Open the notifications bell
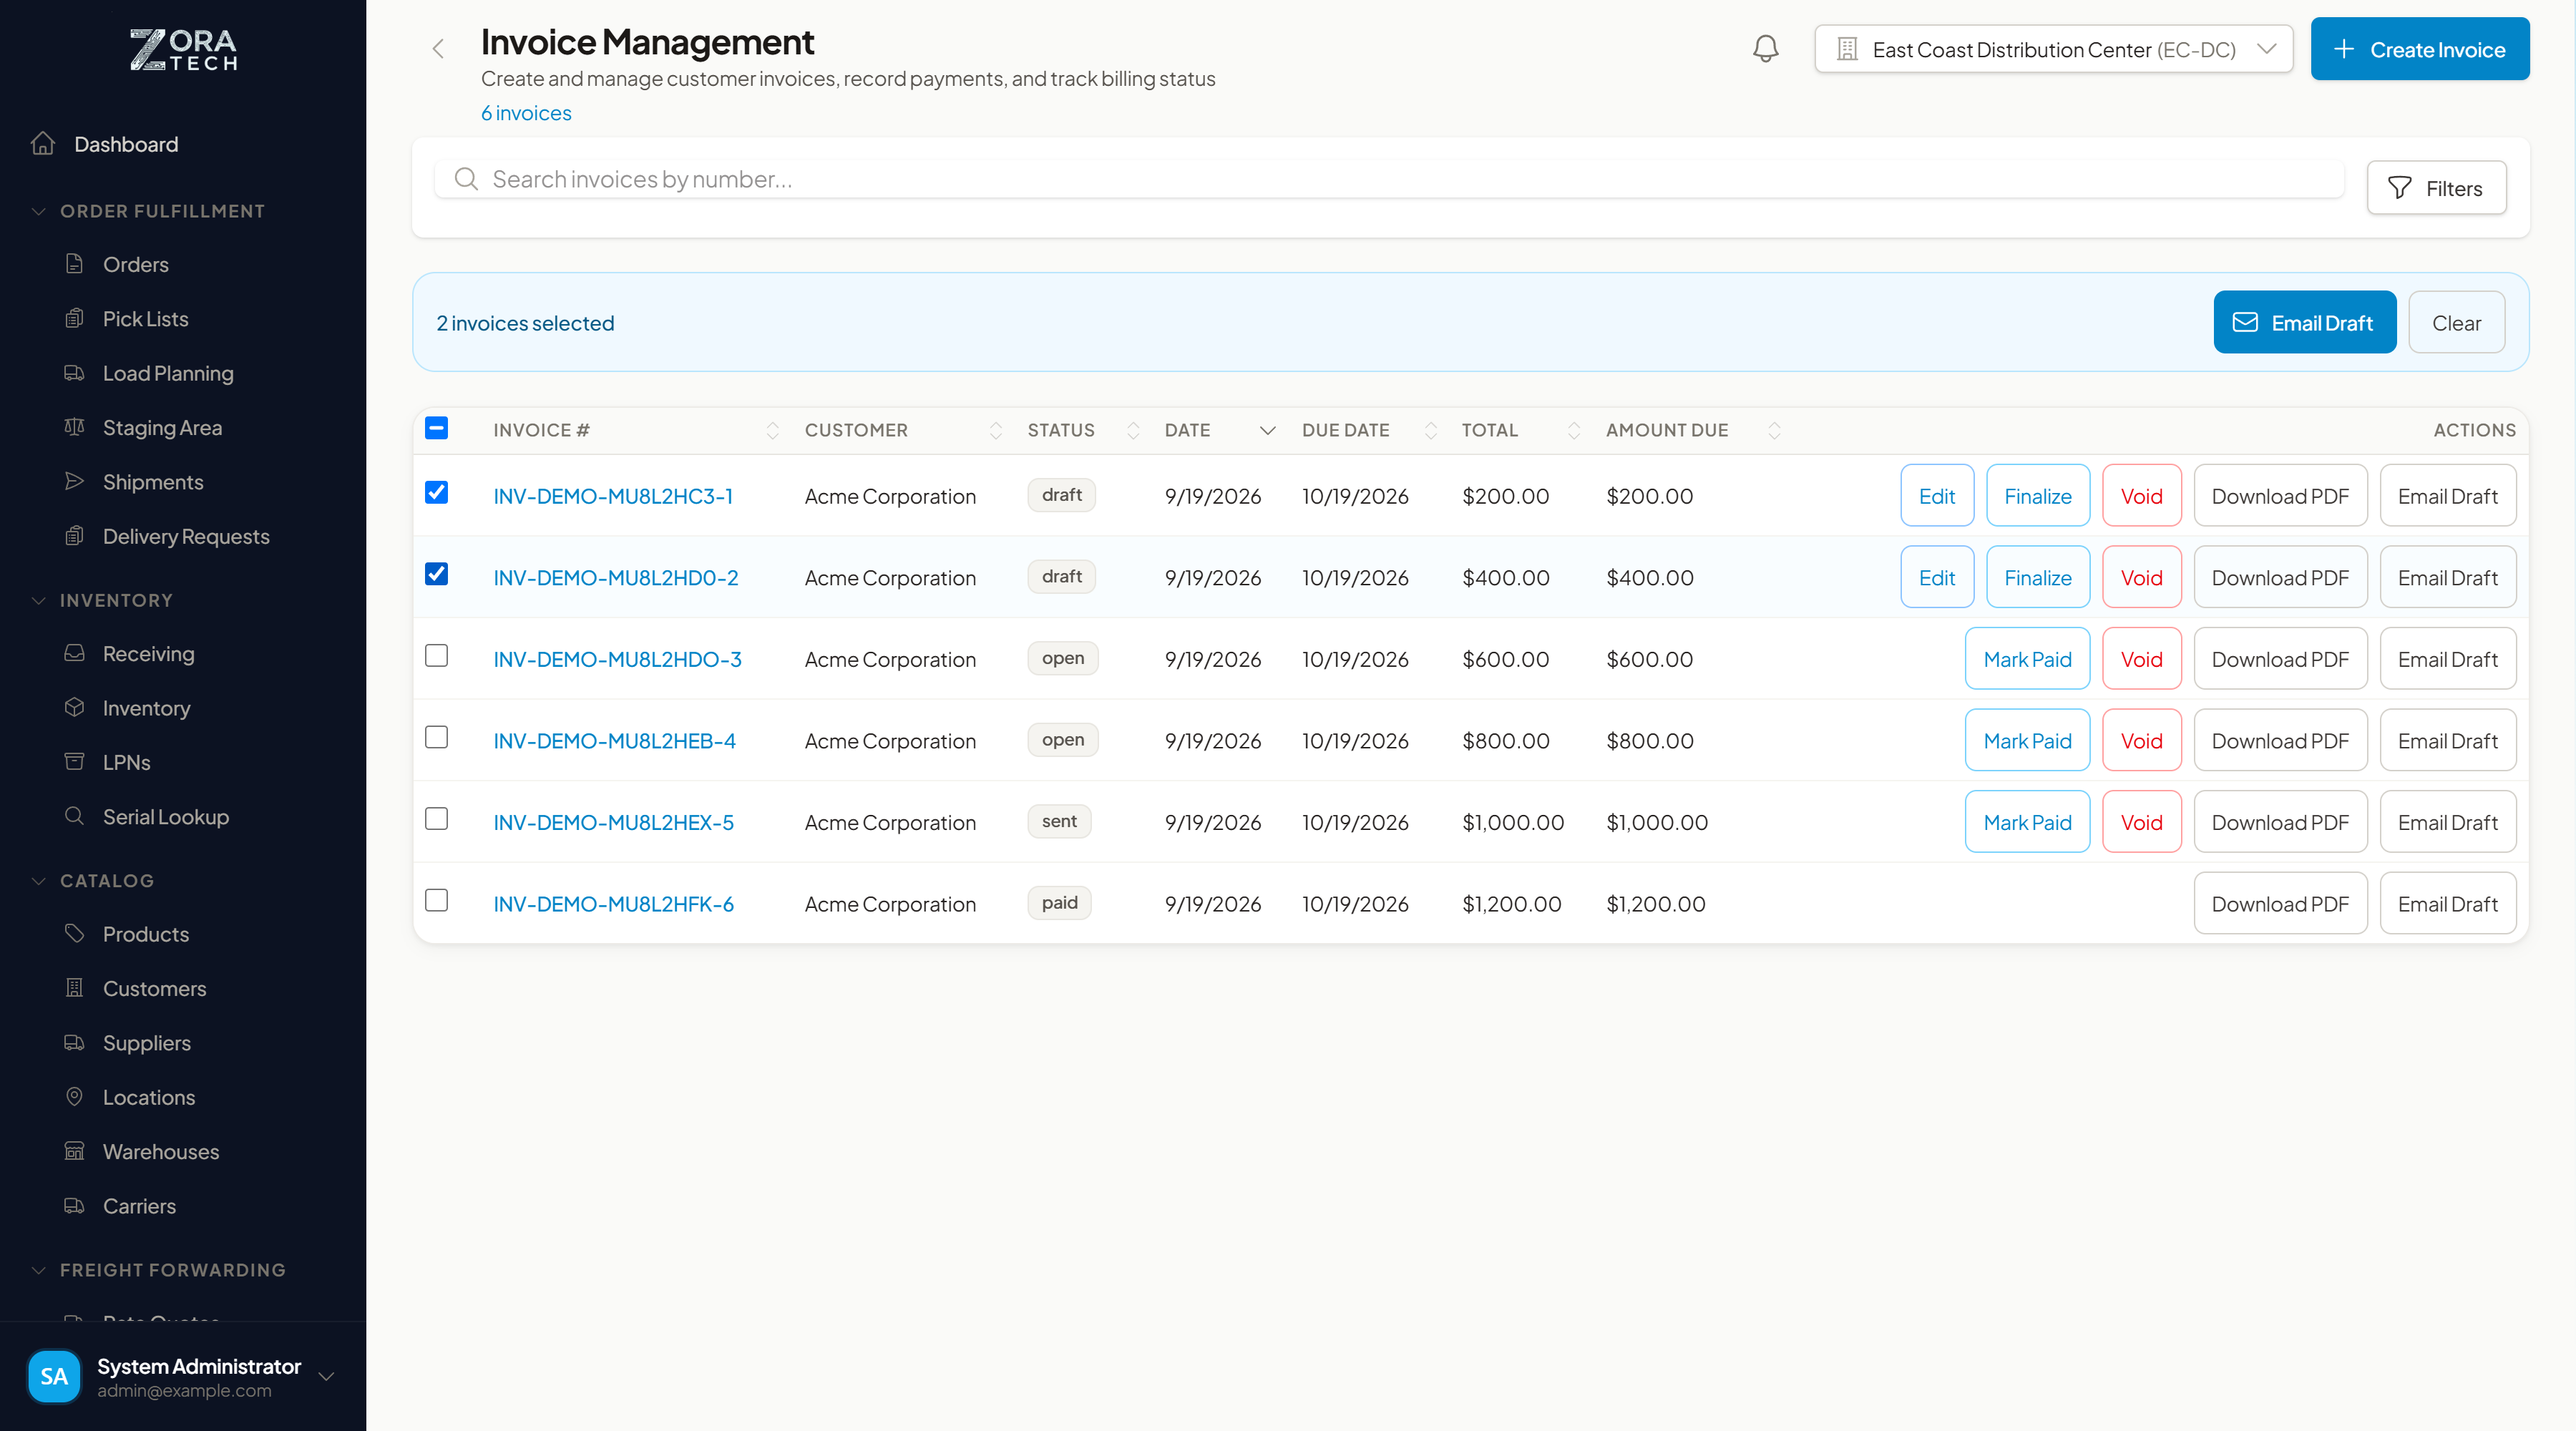The width and height of the screenshot is (2576, 1431). point(1765,49)
